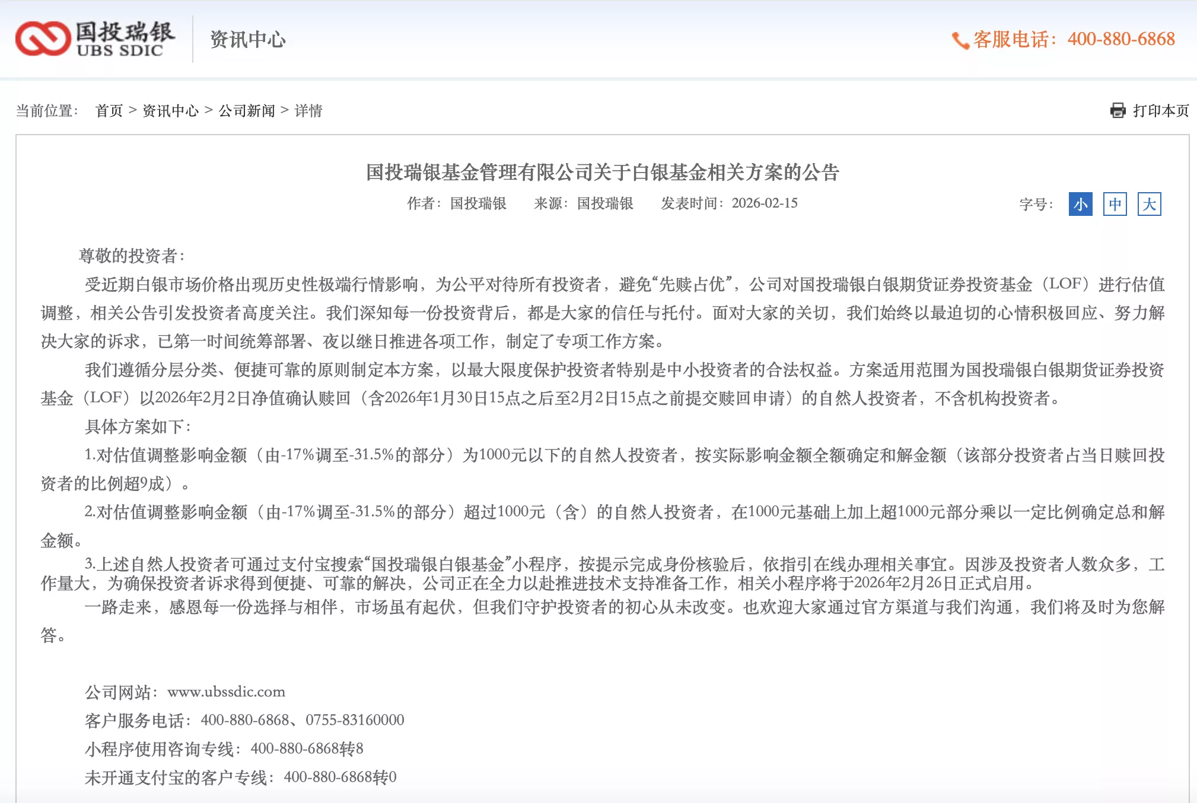
Task: Click customer service number 400-880-6868 in header
Action: point(1120,39)
